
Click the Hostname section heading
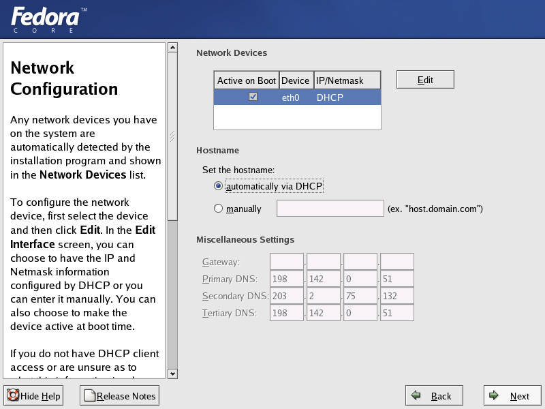click(217, 150)
